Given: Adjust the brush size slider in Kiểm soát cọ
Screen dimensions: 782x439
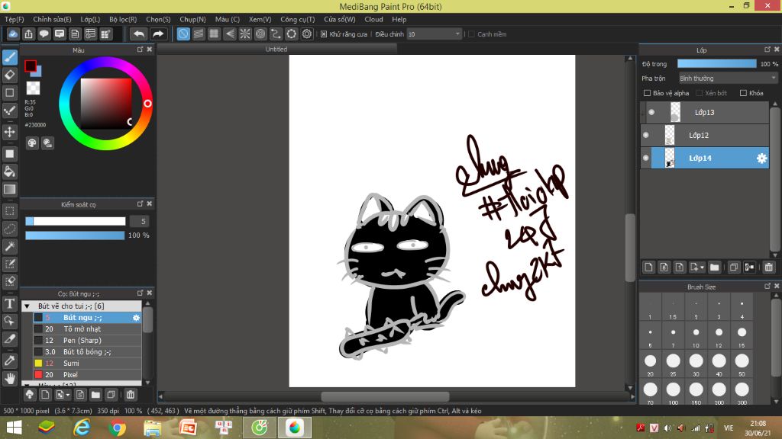Looking at the screenshot, I should pos(76,221).
